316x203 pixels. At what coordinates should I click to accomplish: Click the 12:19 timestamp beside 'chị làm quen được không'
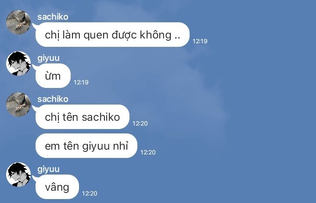[200, 41]
